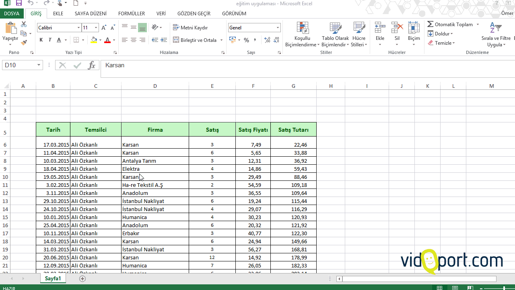Screen dimensions: 515x290
Task: Add a new sheet with plus icon
Action: point(82,279)
